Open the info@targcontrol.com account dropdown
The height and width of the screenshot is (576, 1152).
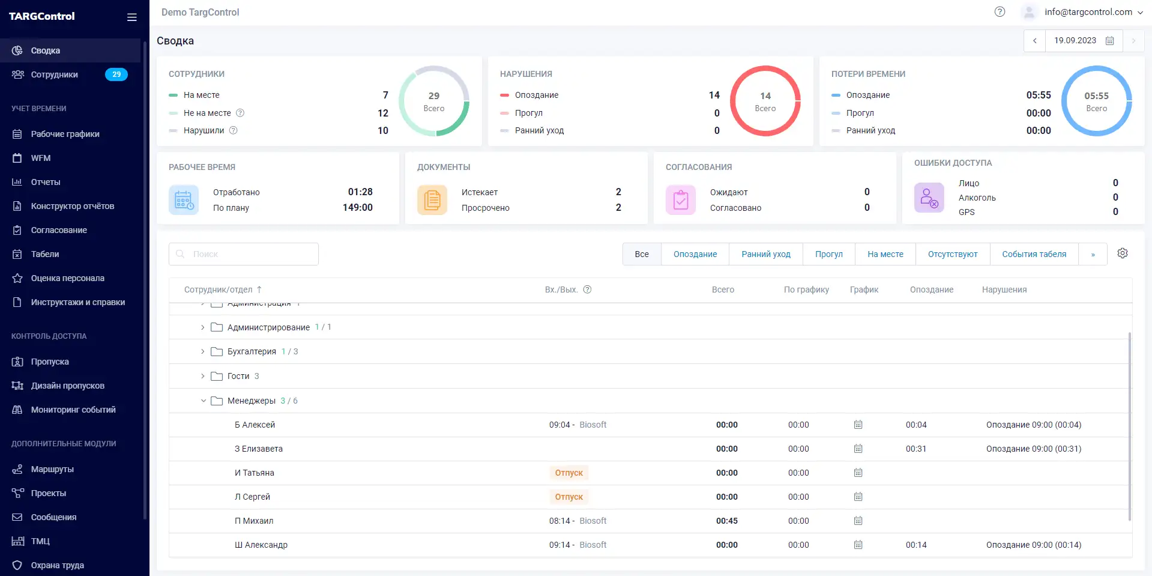(1082, 12)
